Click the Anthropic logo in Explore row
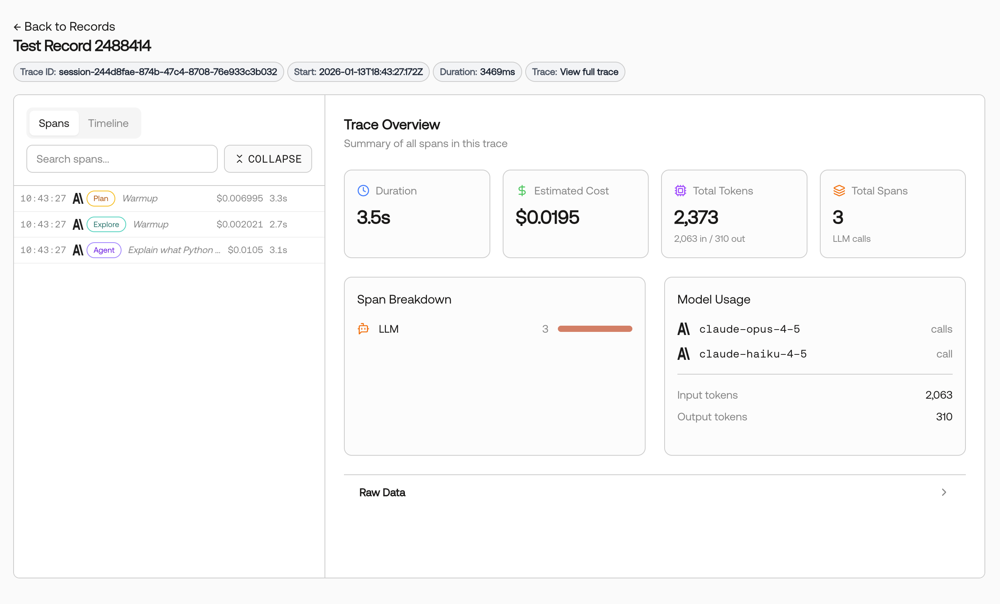 78,224
